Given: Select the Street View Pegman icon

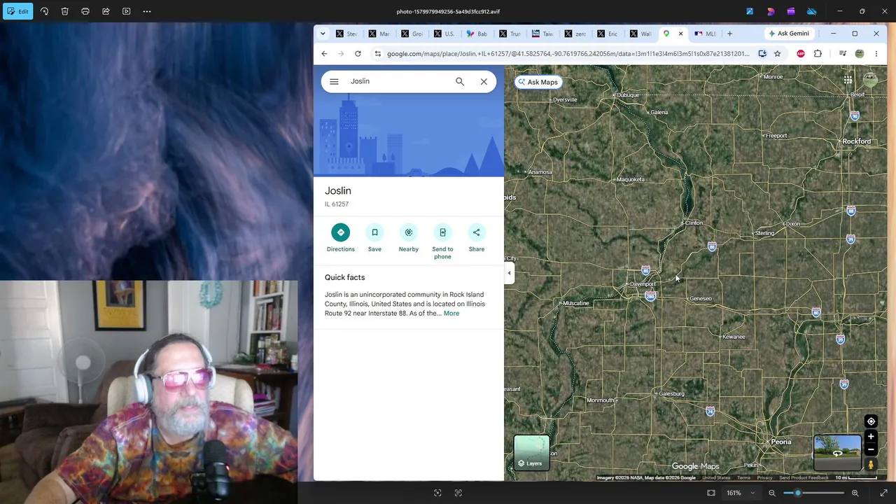Looking at the screenshot, I should click(871, 464).
